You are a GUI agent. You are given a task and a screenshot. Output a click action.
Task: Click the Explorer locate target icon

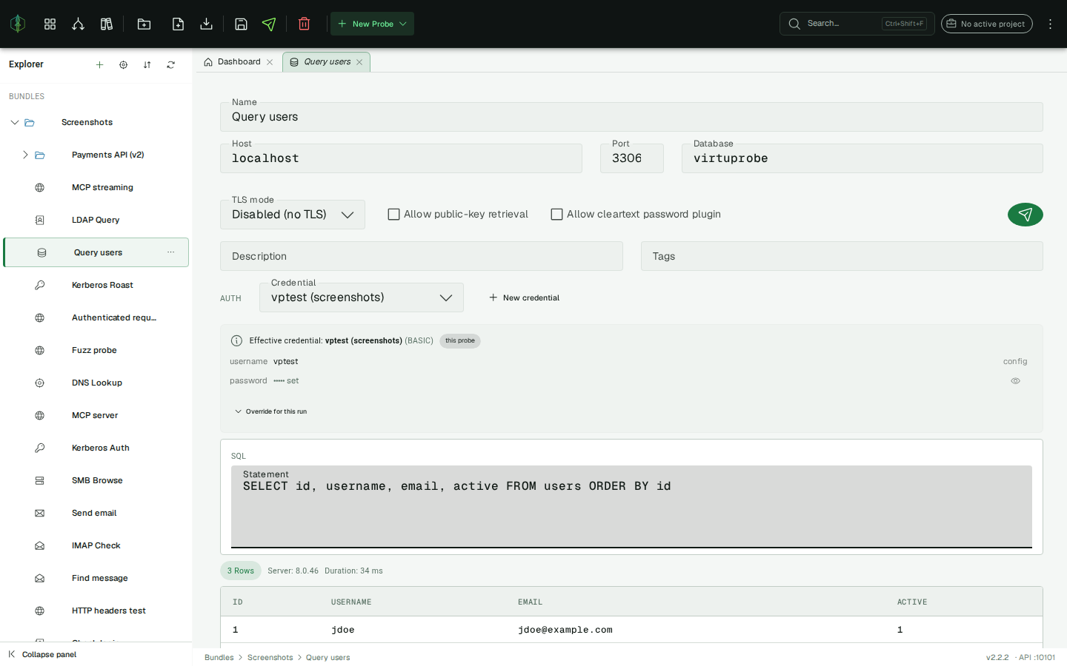tap(123, 64)
